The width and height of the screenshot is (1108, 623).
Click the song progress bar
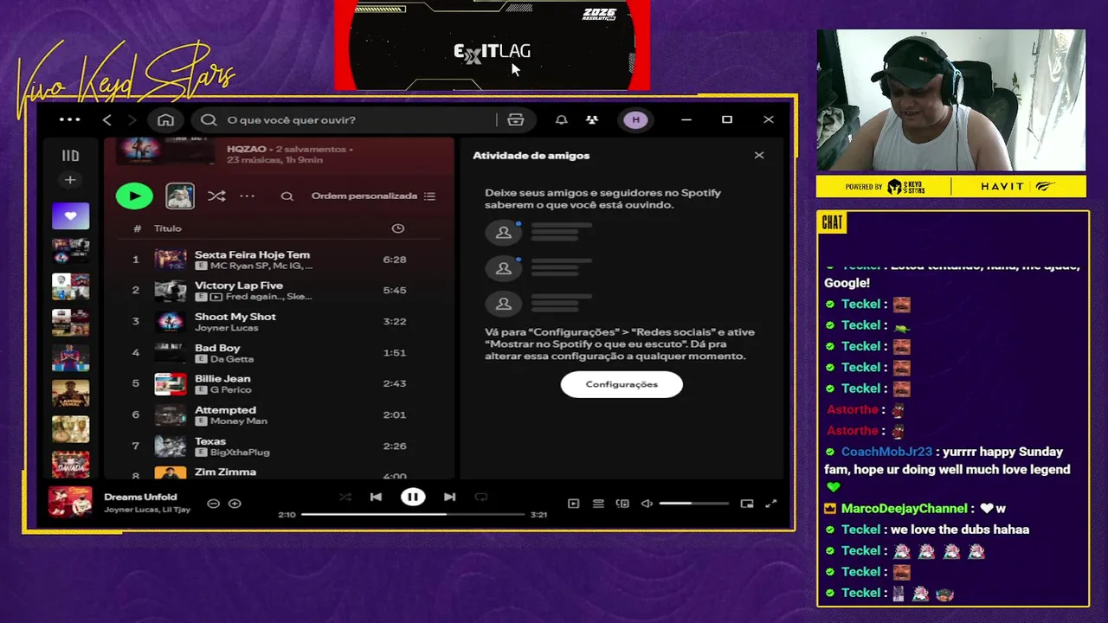tap(413, 515)
